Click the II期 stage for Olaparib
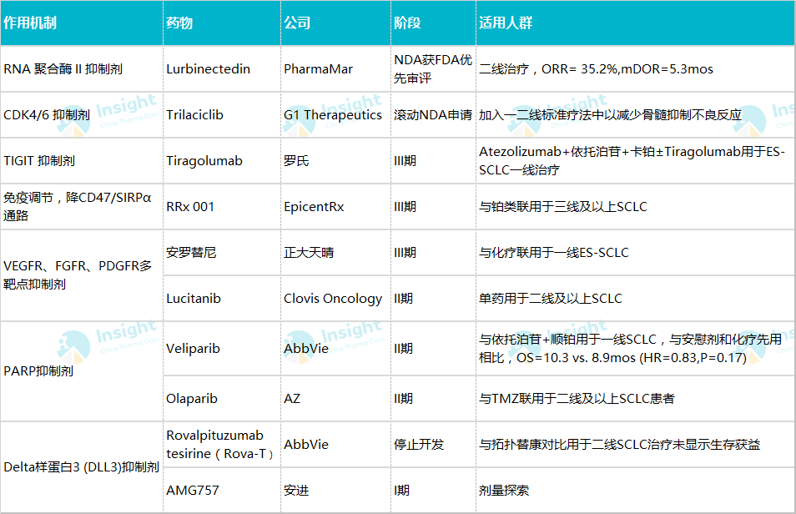 [x=434, y=399]
